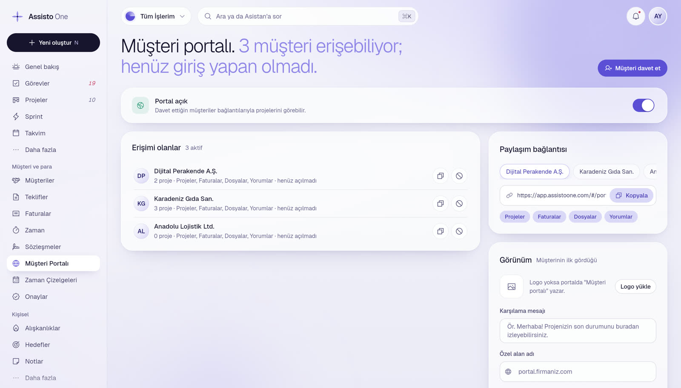681x388 pixels.
Task: Open the AY user avatar
Action: coord(658,16)
